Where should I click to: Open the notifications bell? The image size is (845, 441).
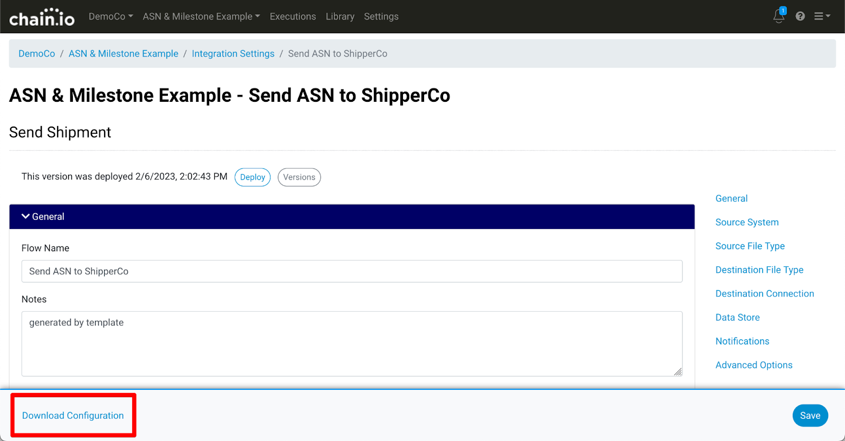779,16
